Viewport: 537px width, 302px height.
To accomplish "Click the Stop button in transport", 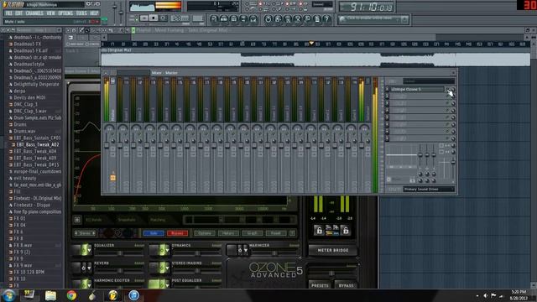I will (154, 18).
